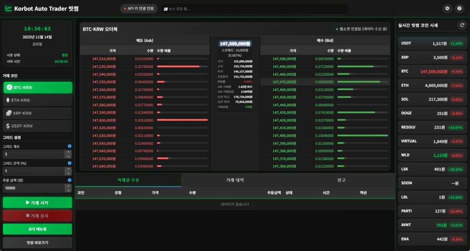Click the Ethereum icon on ETH-KRW
470x251 pixels.
point(9,100)
